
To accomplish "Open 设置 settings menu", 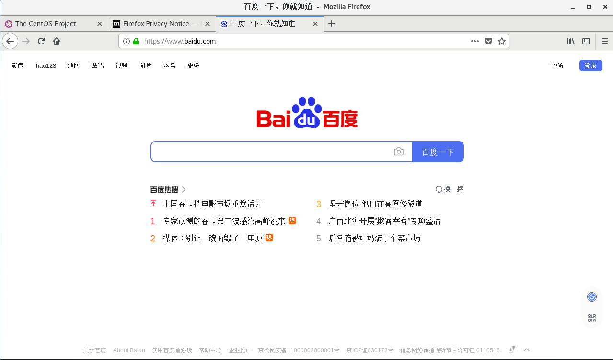I will (x=557, y=65).
